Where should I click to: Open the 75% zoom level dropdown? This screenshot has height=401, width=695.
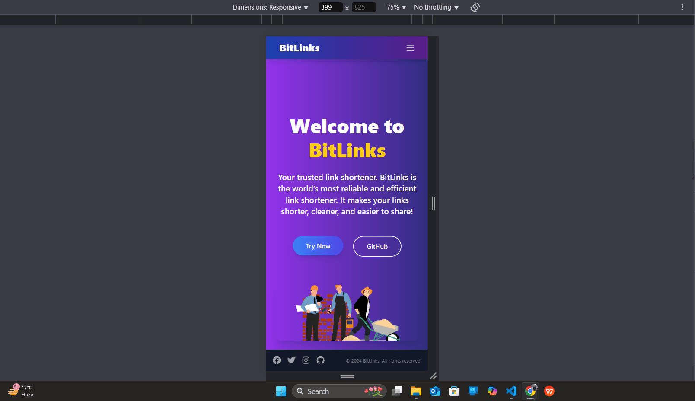[395, 7]
